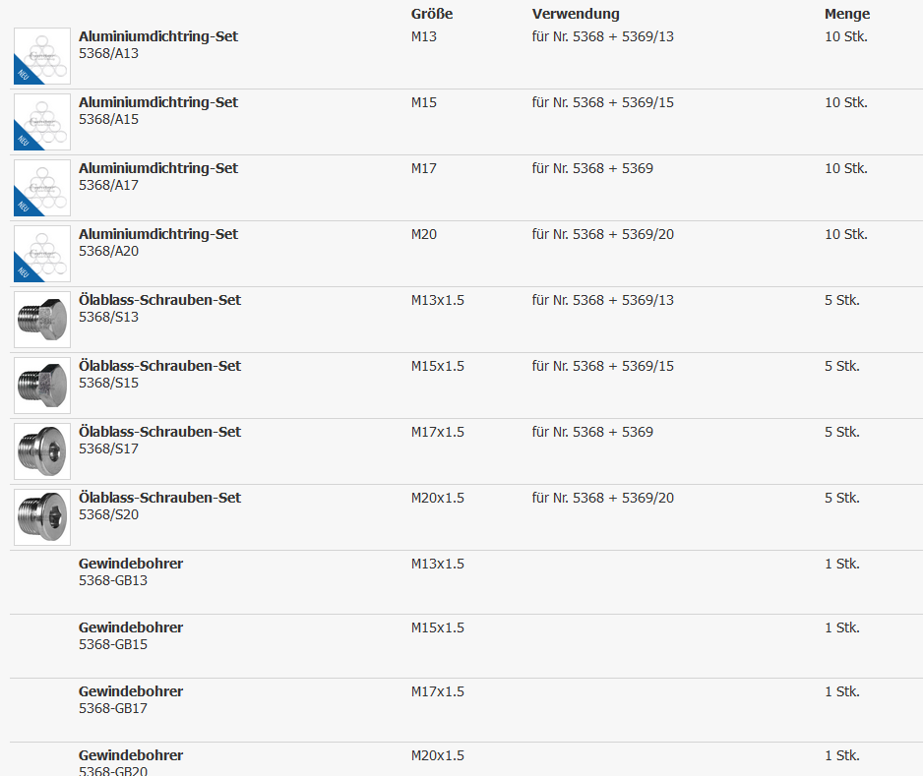Viewport: 923px width, 776px height.
Task: Select the Aluminiumdichtring-Set M15 title
Action: tap(158, 102)
